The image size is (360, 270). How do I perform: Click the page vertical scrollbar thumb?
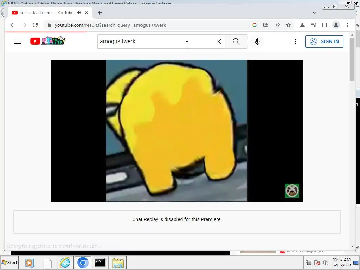point(352,59)
